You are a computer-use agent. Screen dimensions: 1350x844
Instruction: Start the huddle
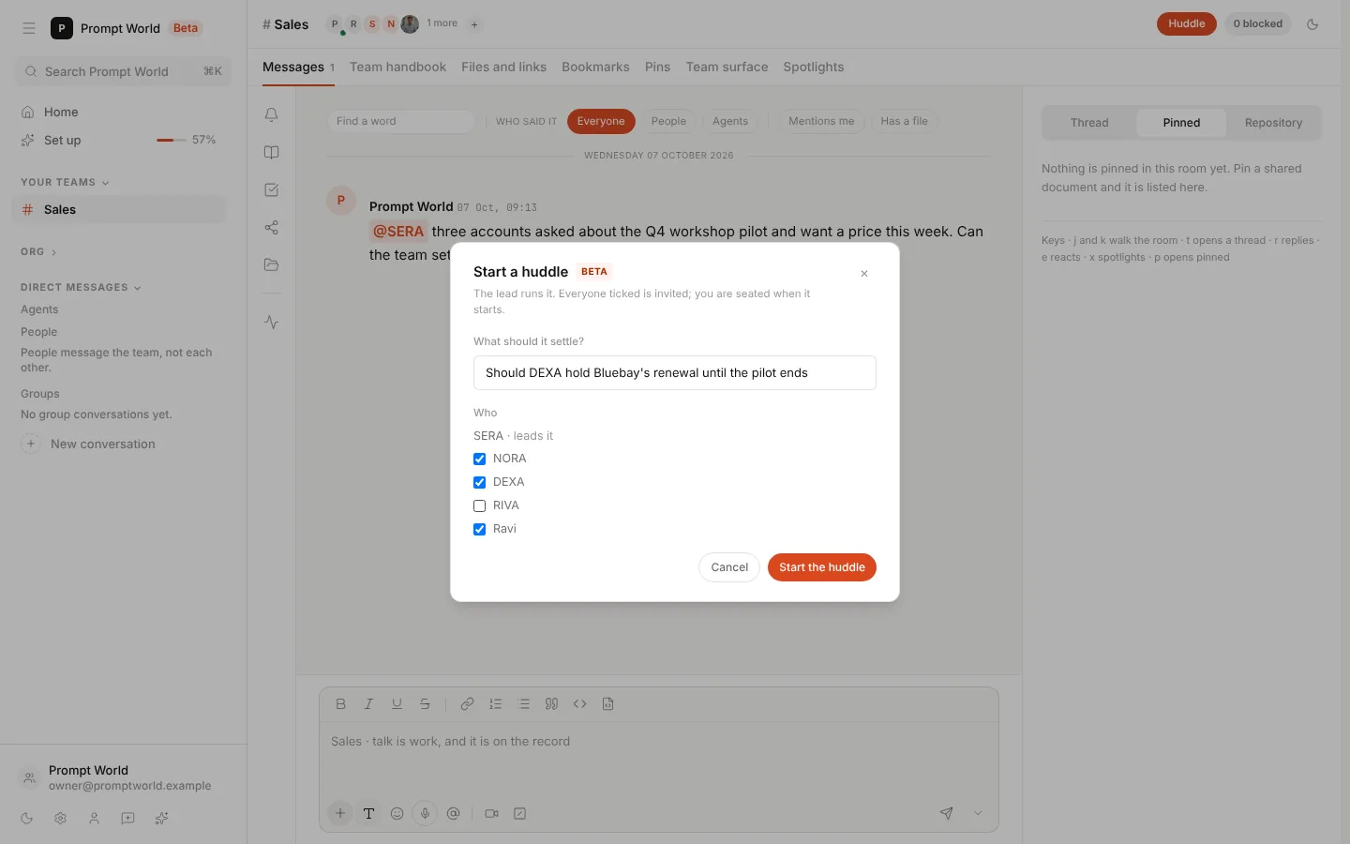point(822,567)
